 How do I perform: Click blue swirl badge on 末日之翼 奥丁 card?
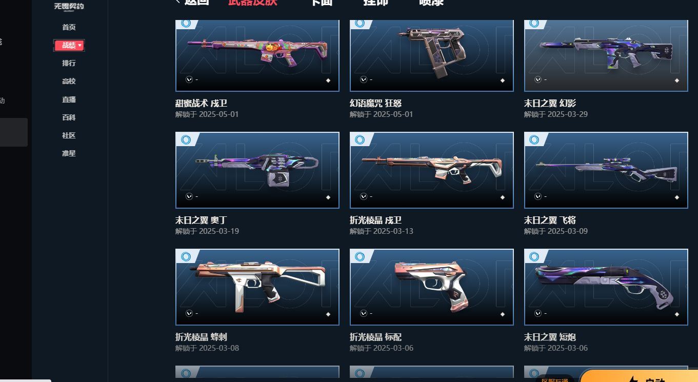pos(186,139)
